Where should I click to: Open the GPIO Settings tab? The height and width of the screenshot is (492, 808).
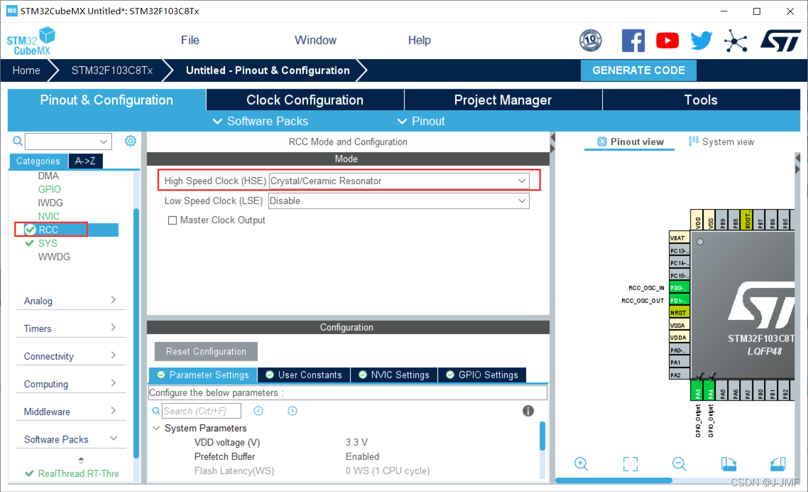pyautogui.click(x=482, y=375)
